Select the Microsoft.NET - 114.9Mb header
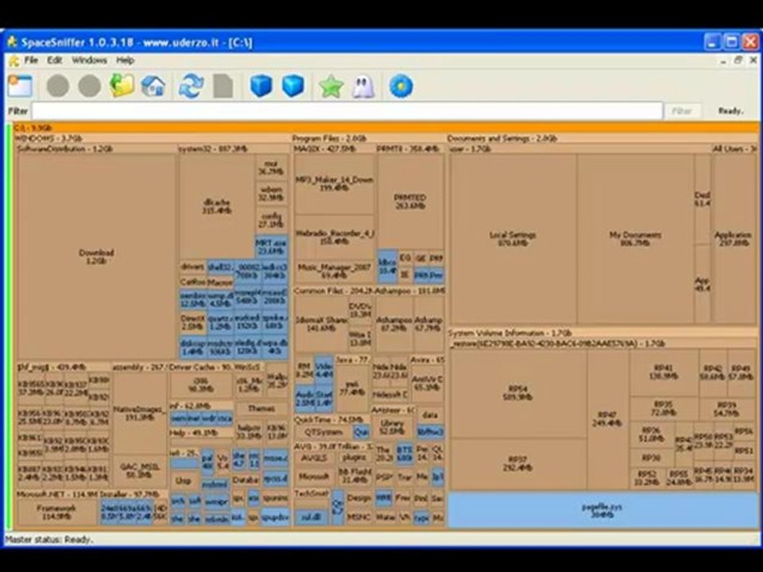This screenshot has height=572, width=763. (57, 494)
